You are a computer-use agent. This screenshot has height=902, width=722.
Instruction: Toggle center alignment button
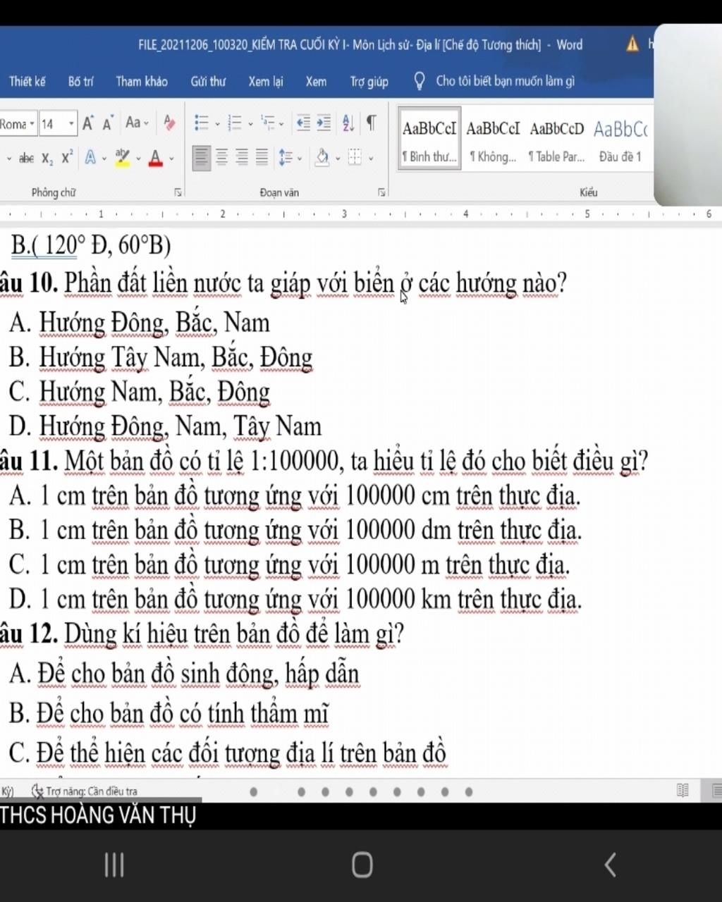pos(221,157)
